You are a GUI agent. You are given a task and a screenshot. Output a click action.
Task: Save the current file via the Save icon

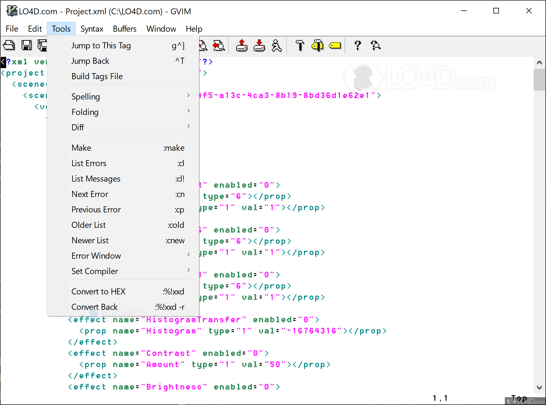[27, 45]
